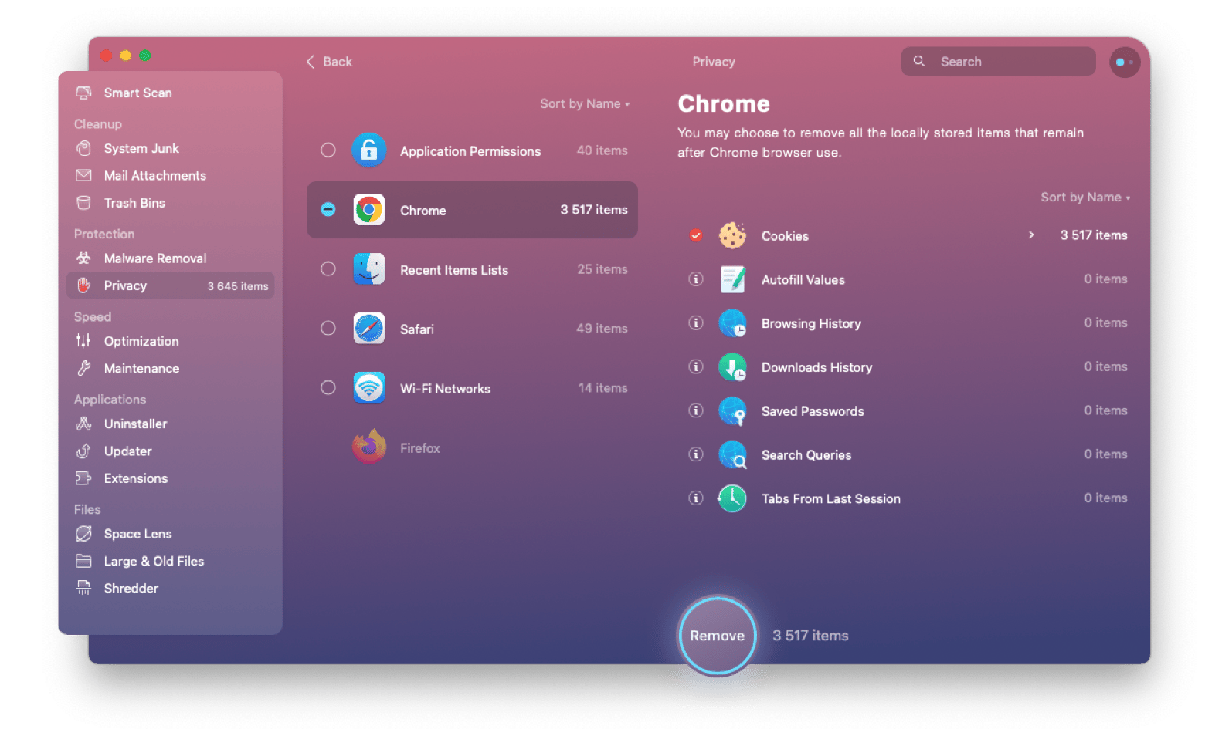Expand the Cookies row chevron
This screenshot has width=1205, height=736.
click(1031, 235)
